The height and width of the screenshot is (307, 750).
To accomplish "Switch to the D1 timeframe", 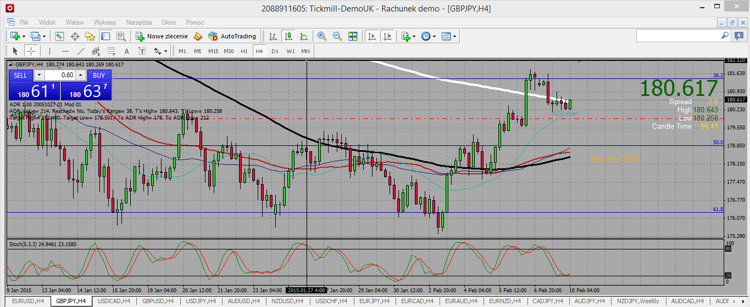I will (275, 51).
